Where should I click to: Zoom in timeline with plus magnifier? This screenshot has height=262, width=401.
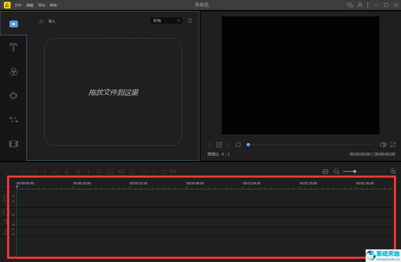pyautogui.click(x=393, y=171)
